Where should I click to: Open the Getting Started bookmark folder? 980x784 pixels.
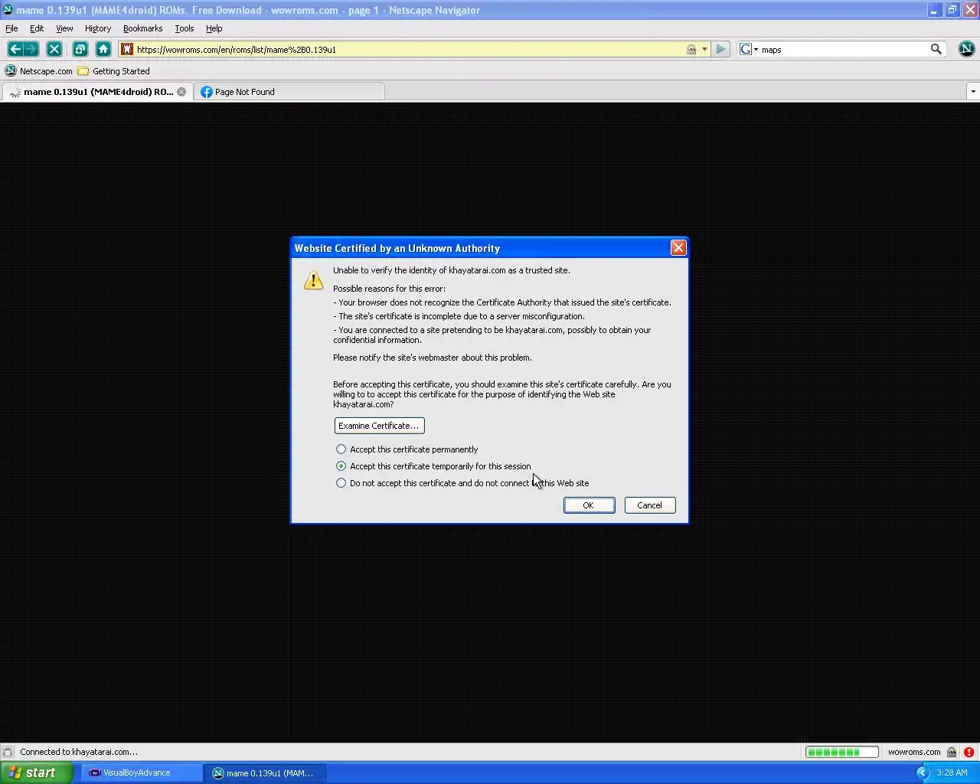[x=113, y=71]
